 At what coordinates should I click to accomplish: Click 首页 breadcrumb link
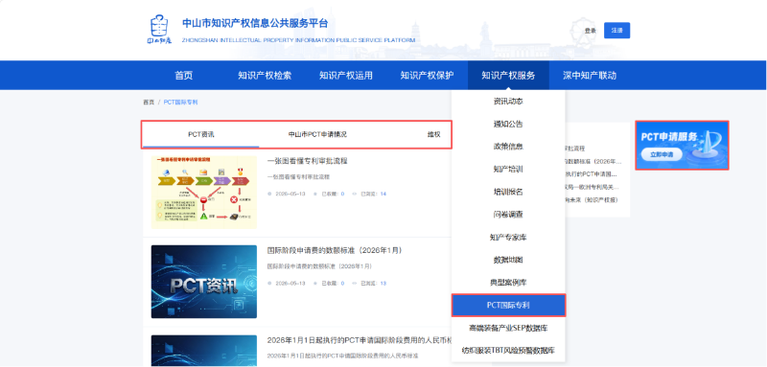tap(149, 103)
